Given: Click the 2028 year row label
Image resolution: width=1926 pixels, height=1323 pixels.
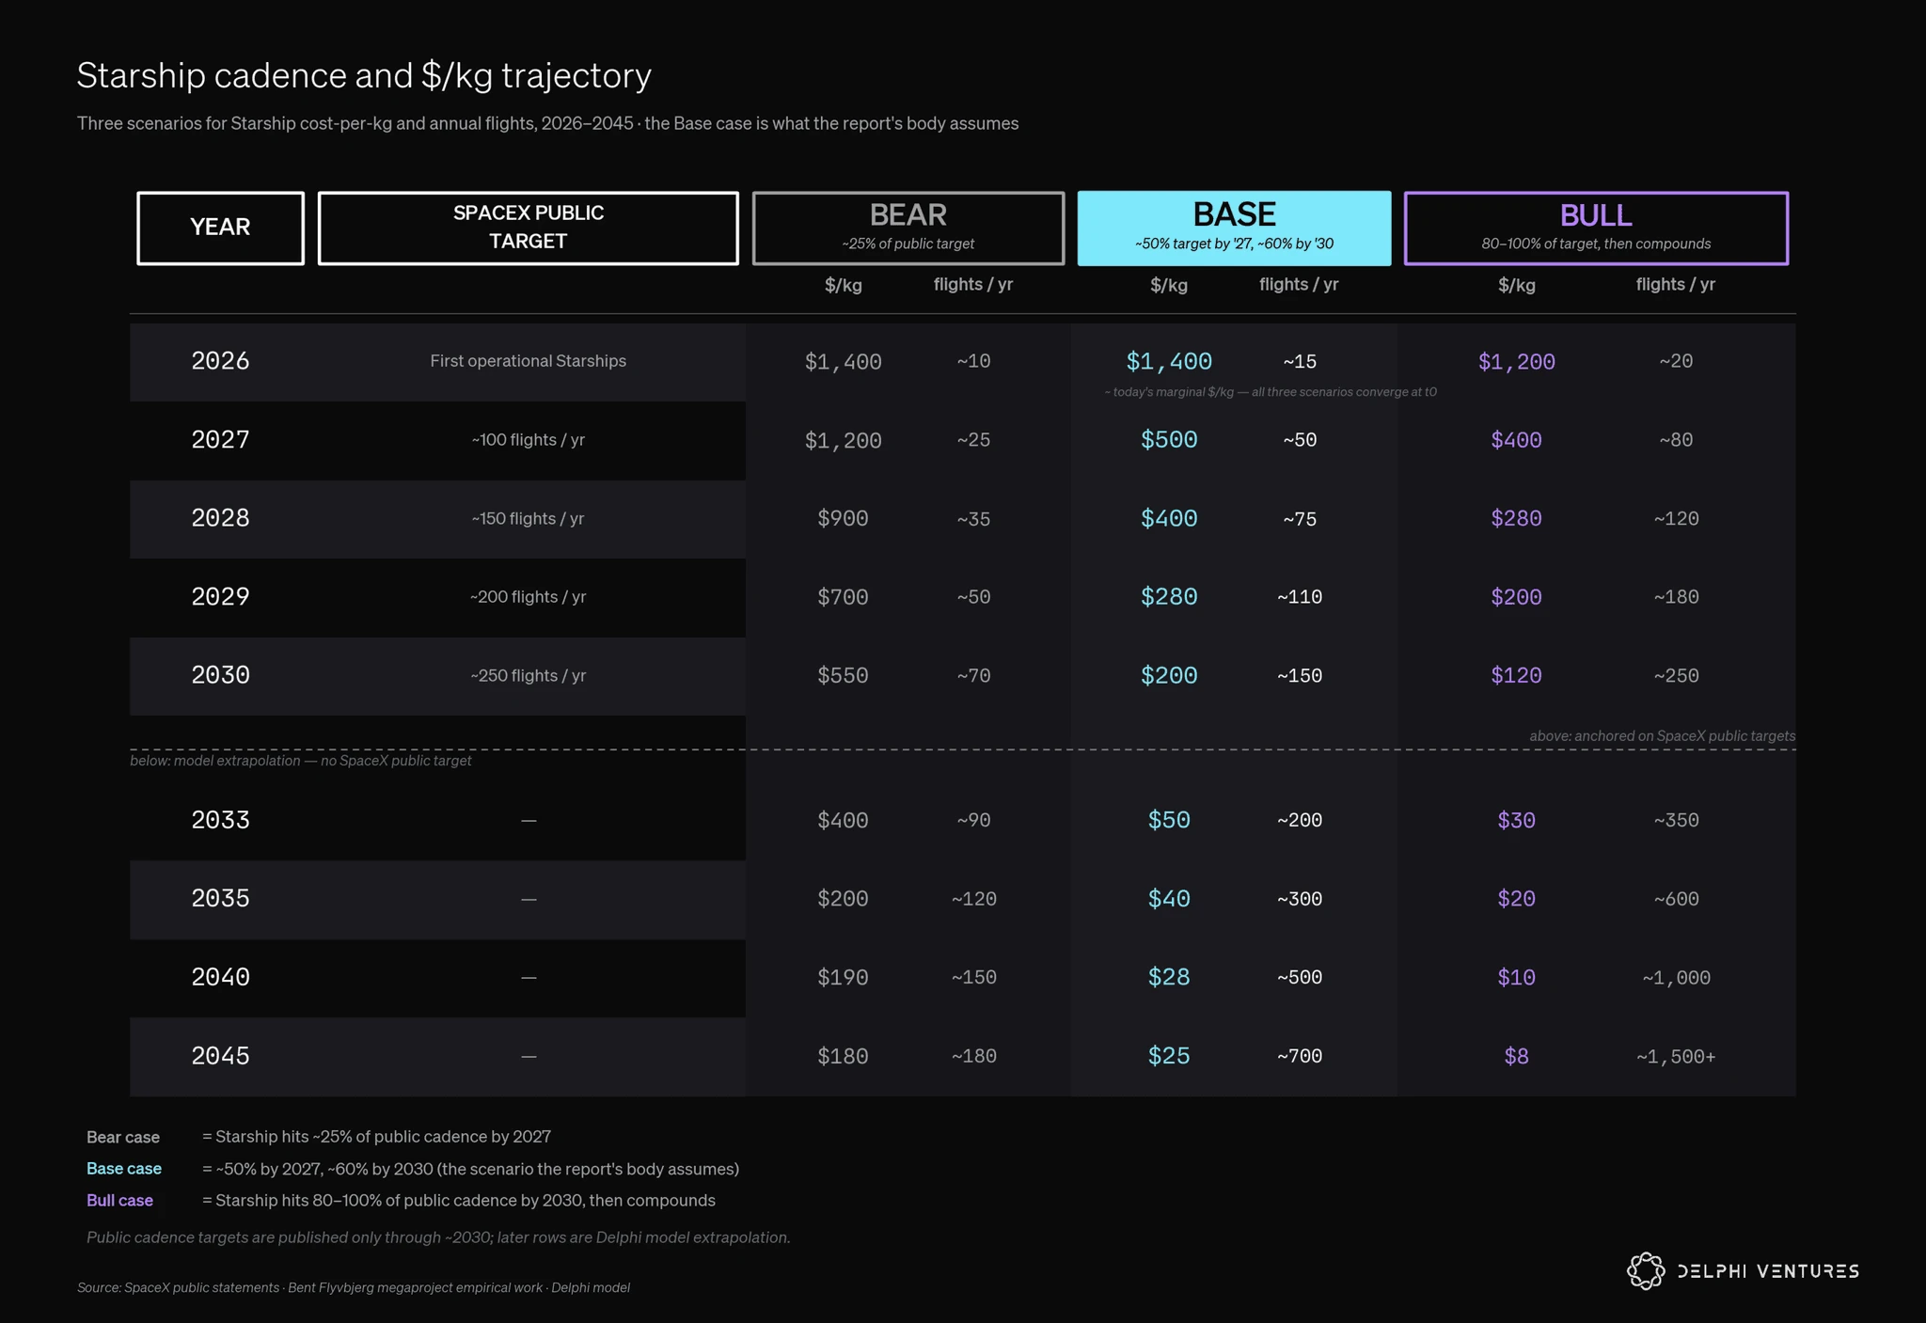Looking at the screenshot, I should coord(220,518).
